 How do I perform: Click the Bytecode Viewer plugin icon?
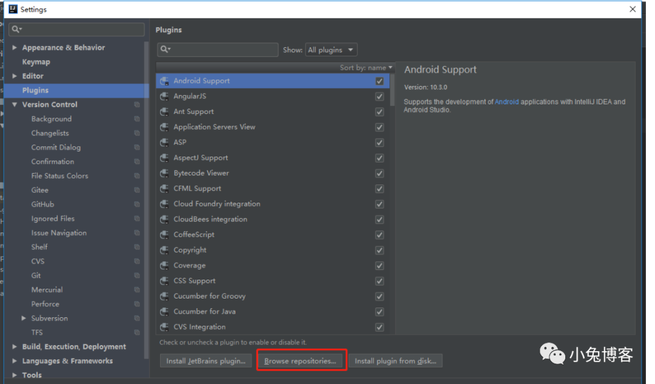pos(164,173)
